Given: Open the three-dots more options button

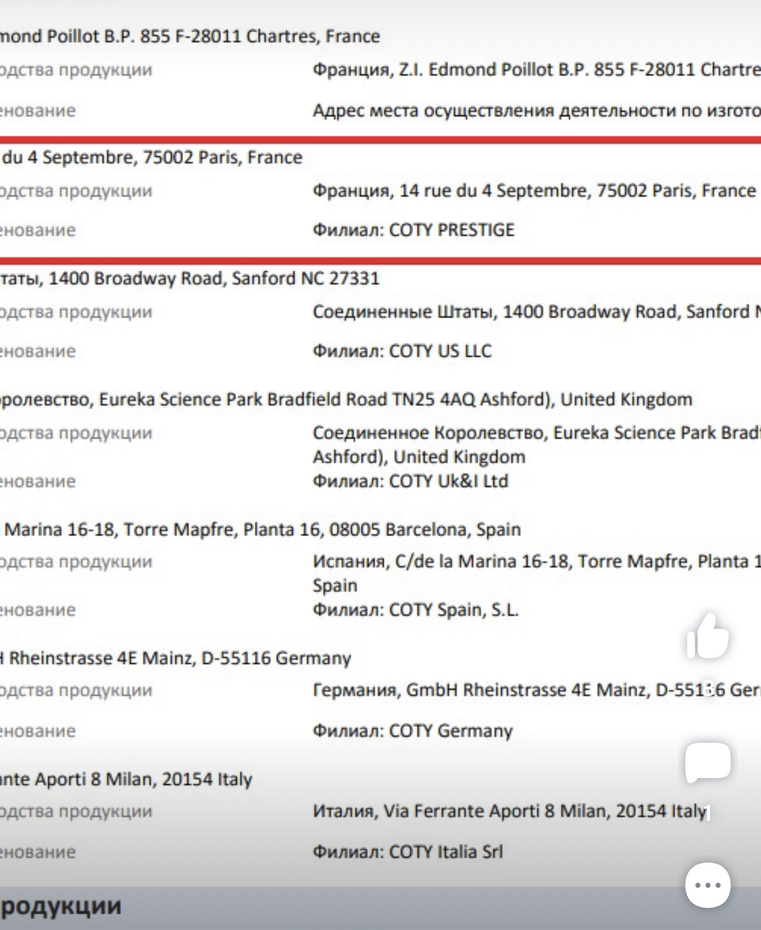Looking at the screenshot, I should point(708,885).
